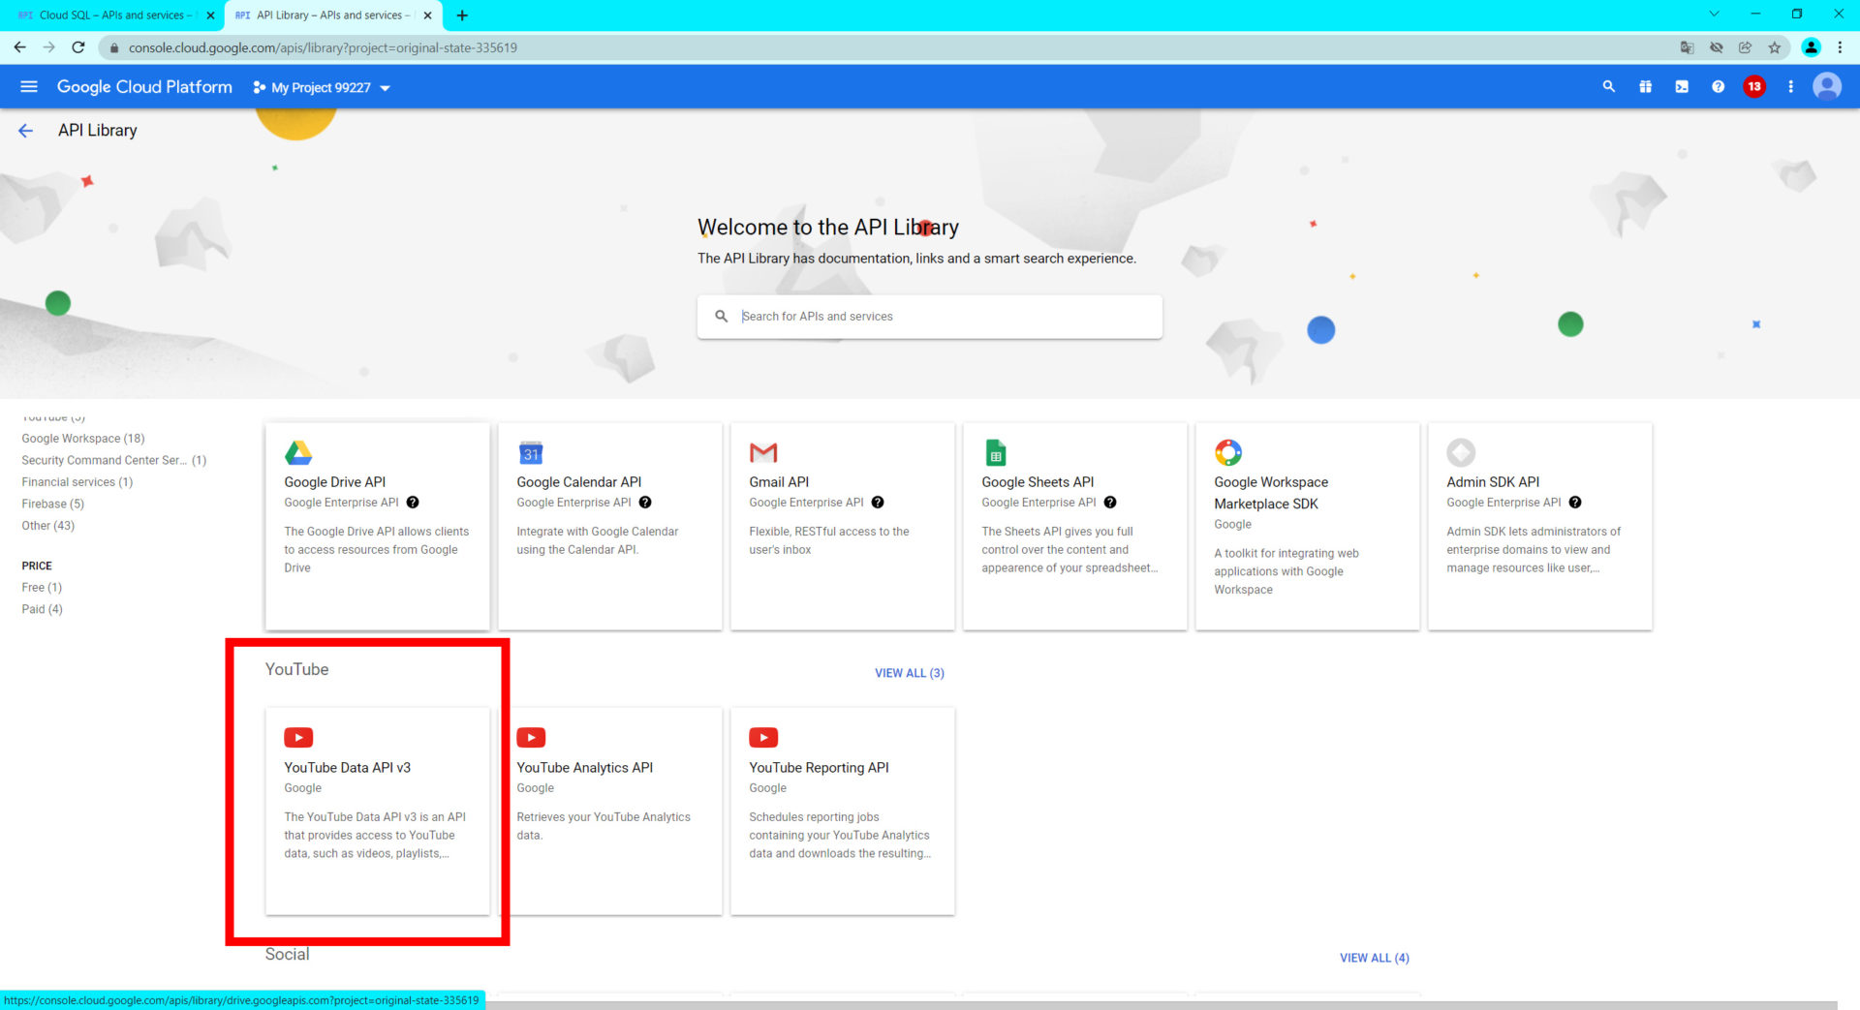
Task: Open the Google Calendar API card title
Action: coord(579,482)
